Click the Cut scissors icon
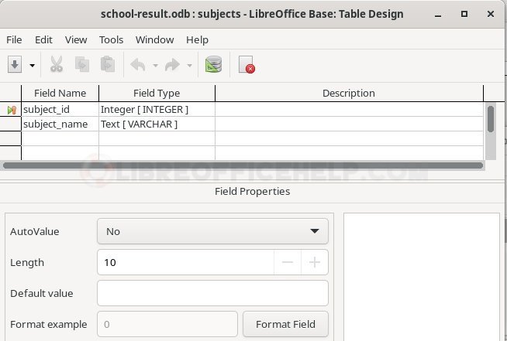507x341 pixels. (57, 64)
